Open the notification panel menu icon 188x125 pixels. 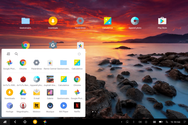185,122
